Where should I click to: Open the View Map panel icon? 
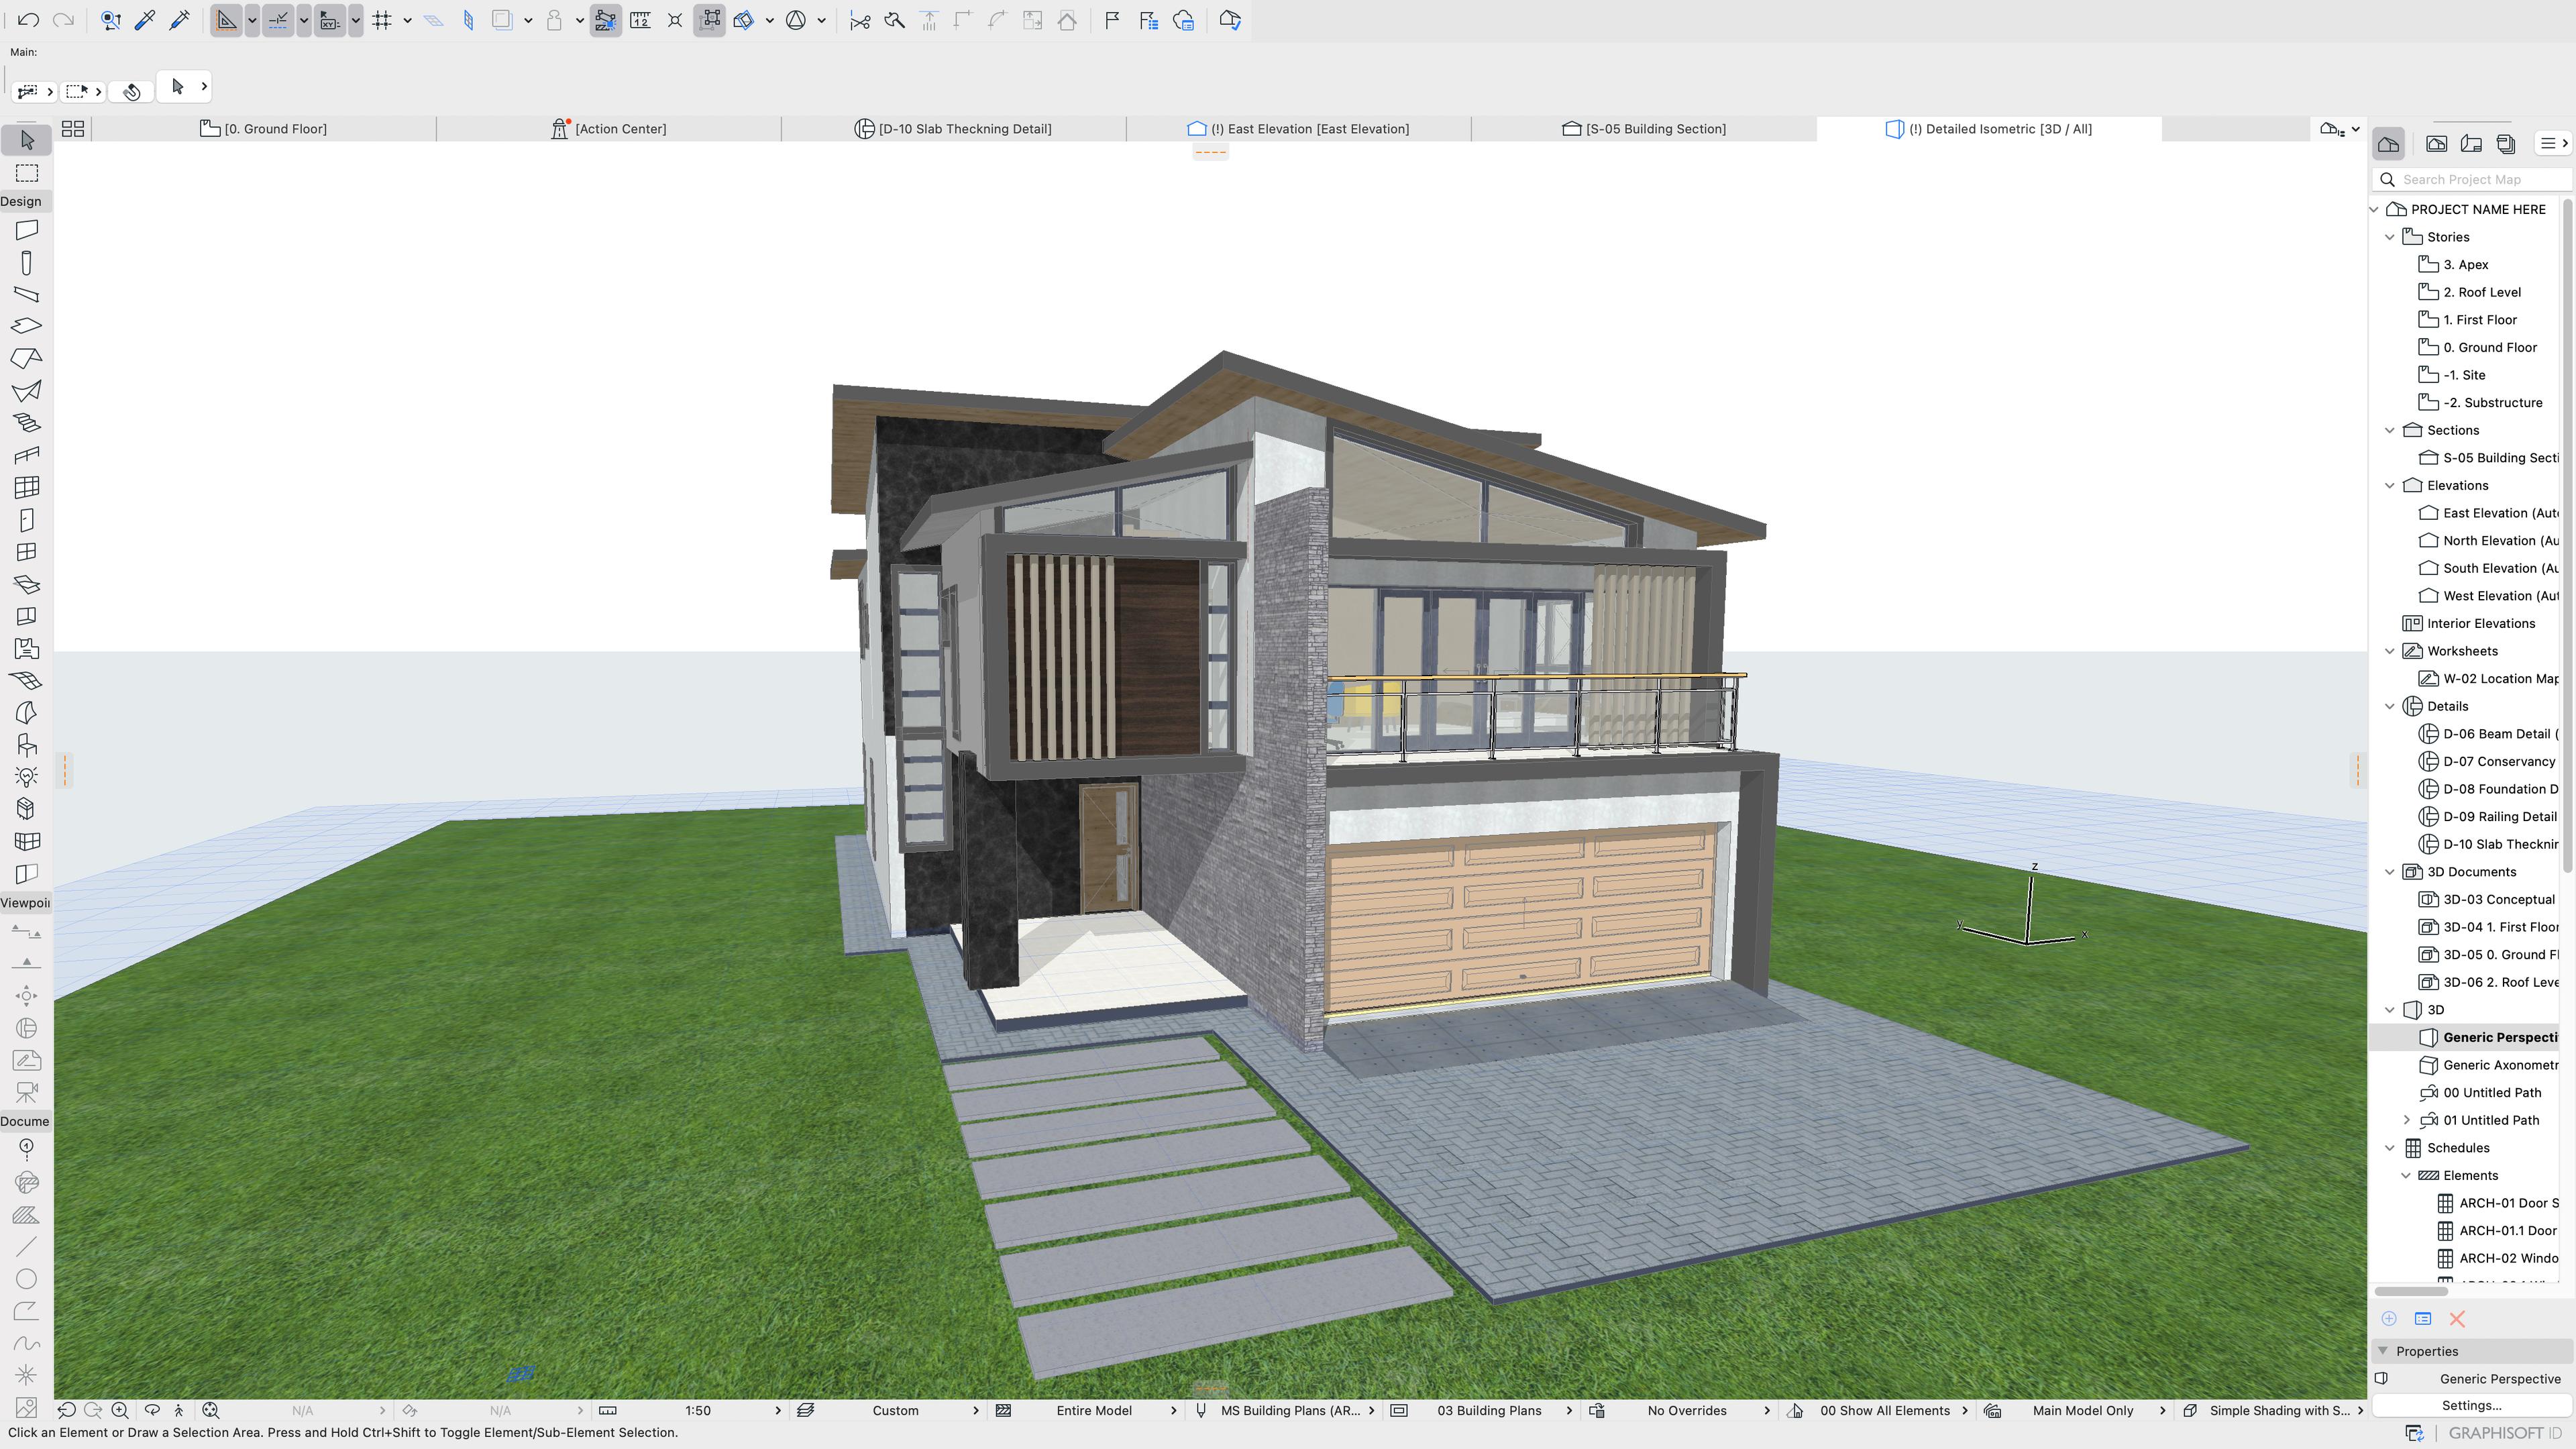pyautogui.click(x=2436, y=144)
